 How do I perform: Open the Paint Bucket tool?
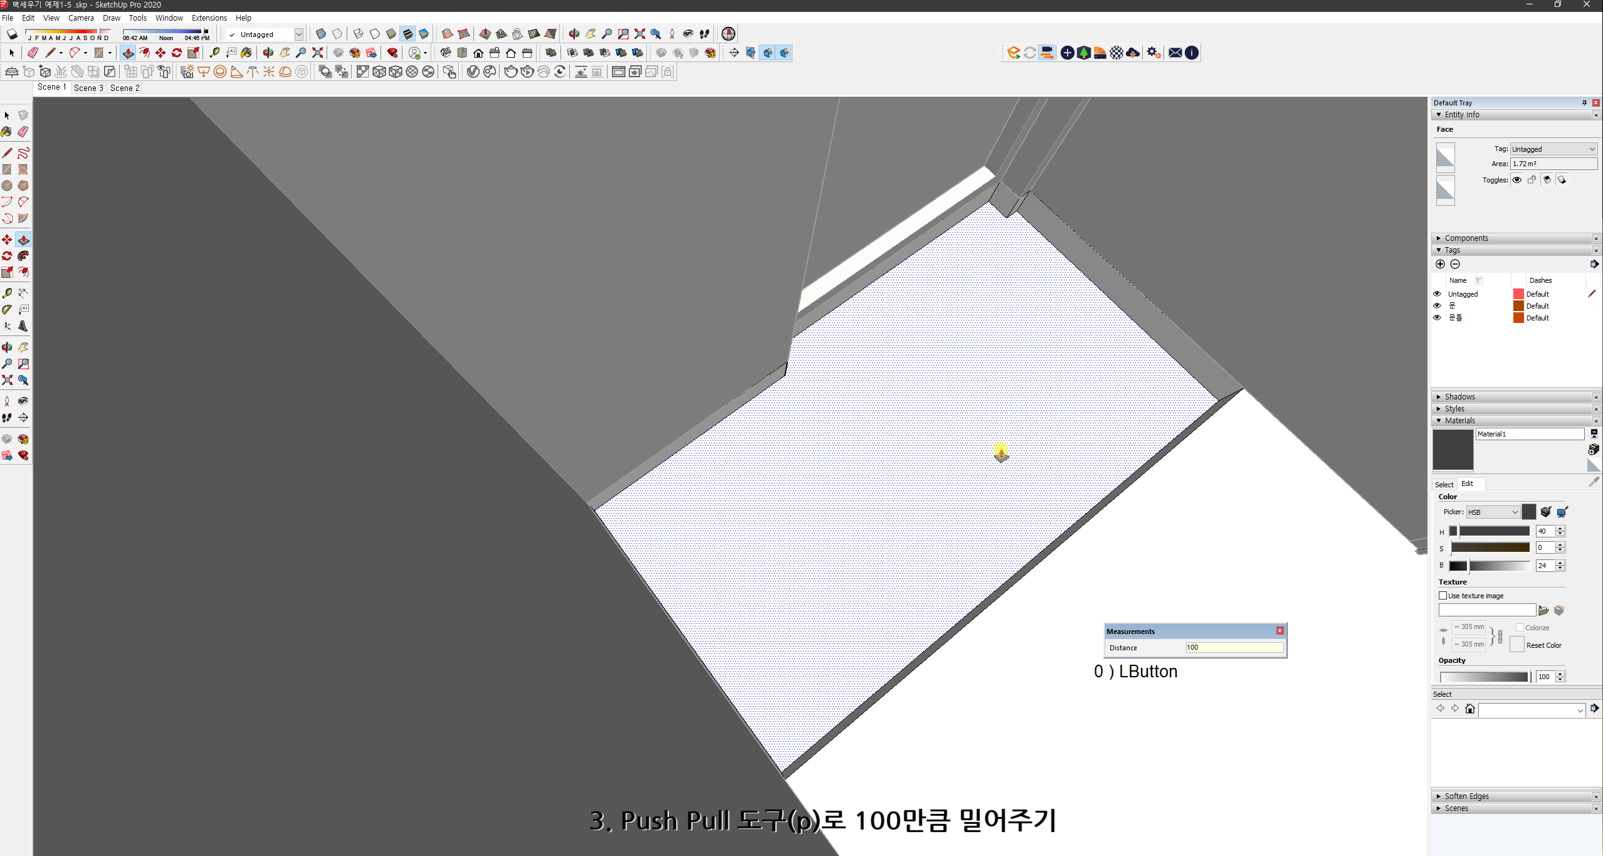pyautogui.click(x=7, y=132)
